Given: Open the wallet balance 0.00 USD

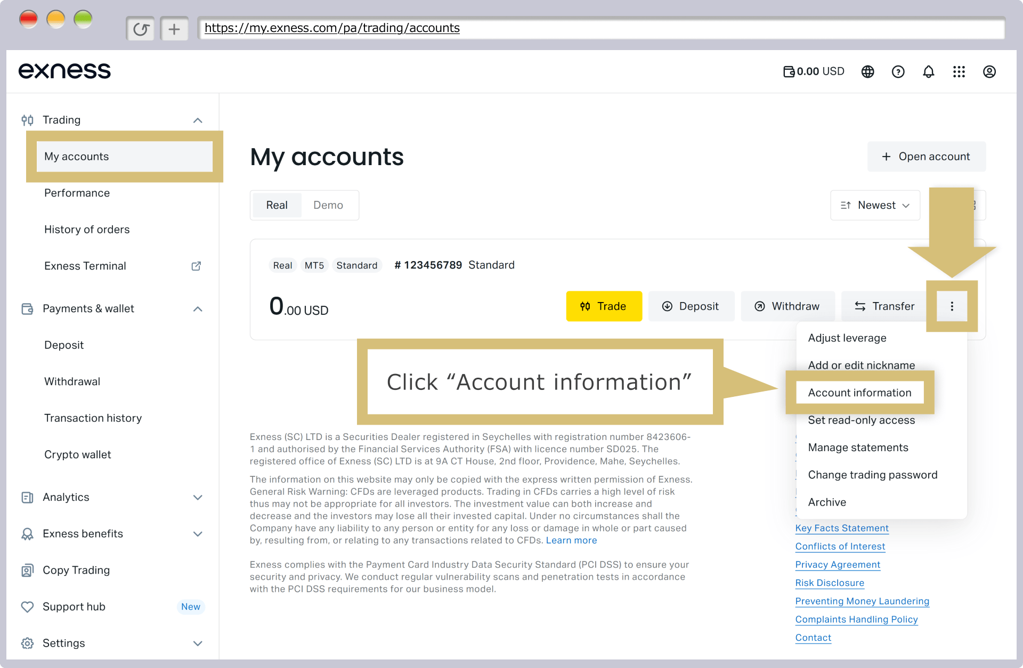Looking at the screenshot, I should (x=814, y=71).
